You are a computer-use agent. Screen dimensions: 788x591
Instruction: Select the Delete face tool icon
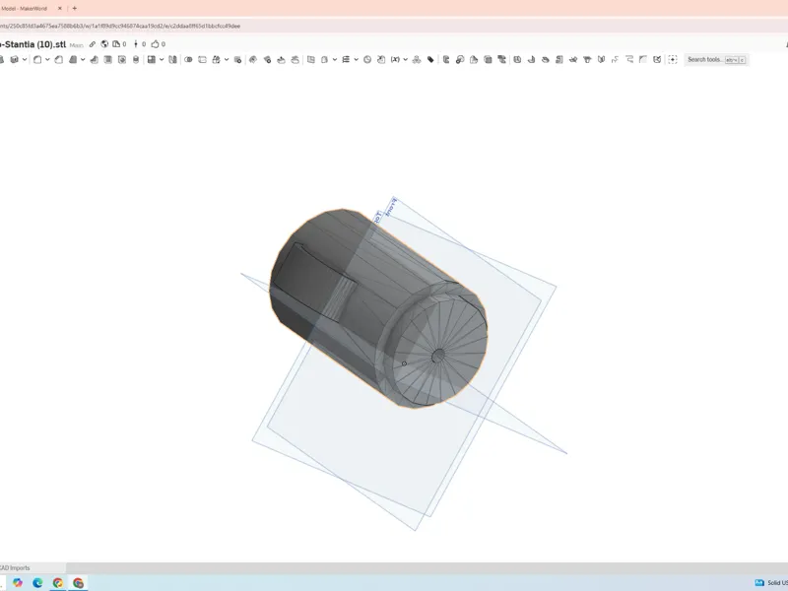(267, 59)
